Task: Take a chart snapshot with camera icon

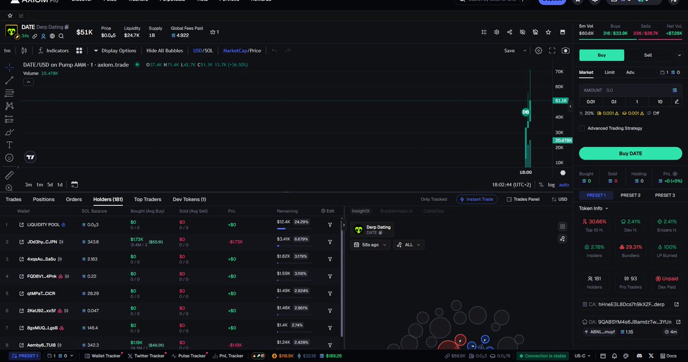Action: tap(566, 50)
